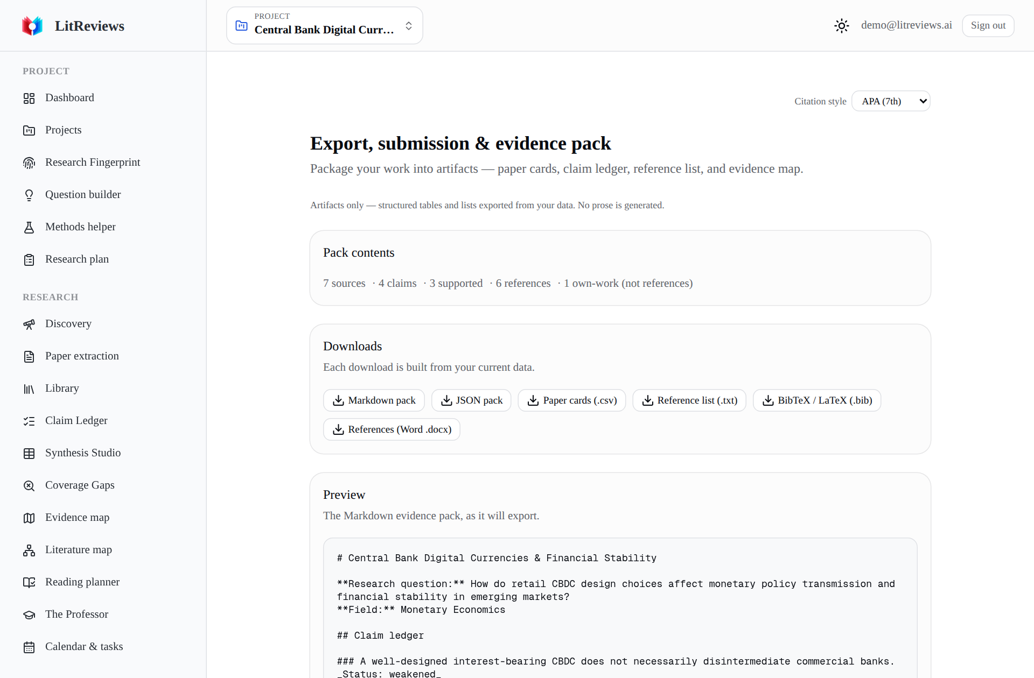Click '**Field:** Monetary Economics' preview line
The width and height of the screenshot is (1034, 678).
pyautogui.click(x=421, y=610)
